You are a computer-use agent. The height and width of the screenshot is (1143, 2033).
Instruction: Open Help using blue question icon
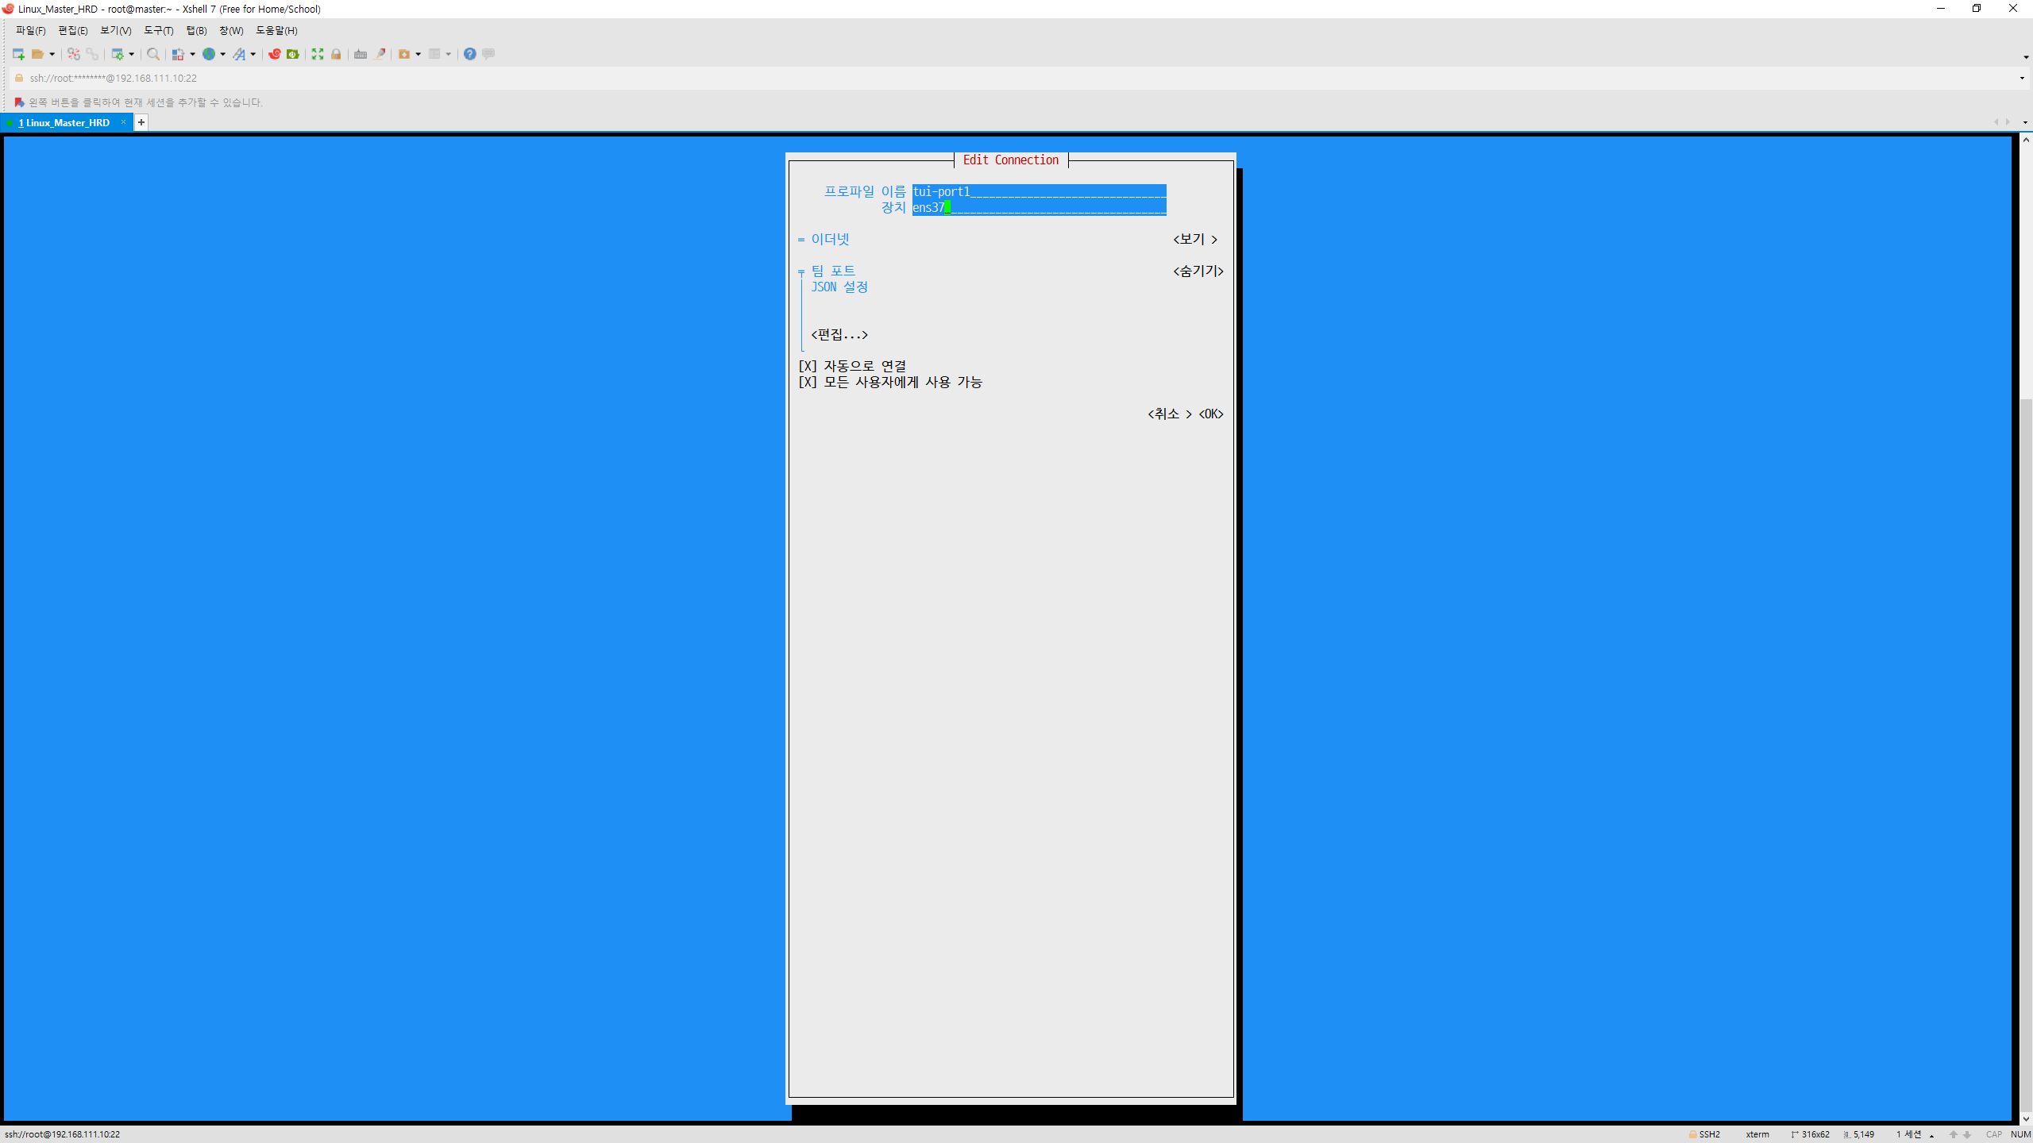(470, 54)
